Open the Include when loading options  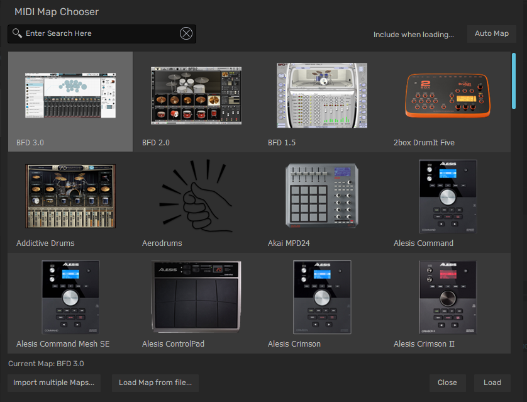(413, 35)
